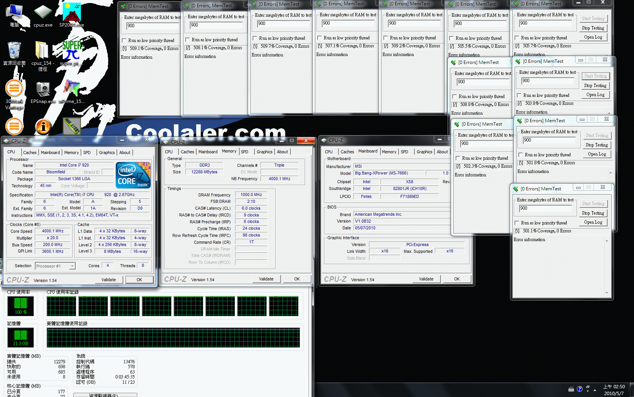
Task: Open Graphics tab in CPU-Z Memory window
Action: (x=264, y=152)
